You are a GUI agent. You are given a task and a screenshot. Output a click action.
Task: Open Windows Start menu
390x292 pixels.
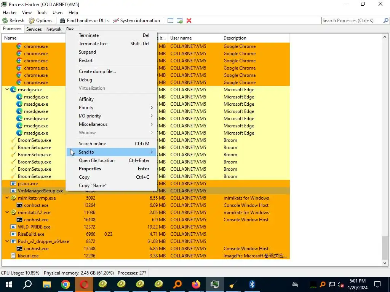(x=9, y=284)
